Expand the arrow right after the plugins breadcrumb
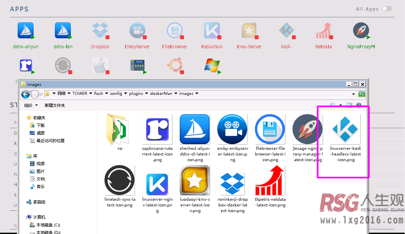The width and height of the screenshot is (405, 234). 146,94
